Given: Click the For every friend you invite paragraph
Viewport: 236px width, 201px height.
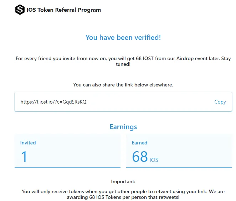Looking at the screenshot, I should point(123,61).
